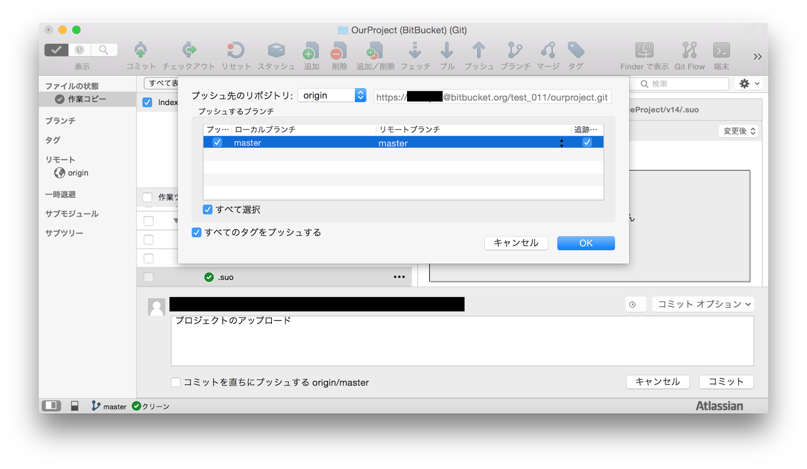Switch to history view (clock segment)
This screenshot has height=469, width=807.
pyautogui.click(x=80, y=50)
